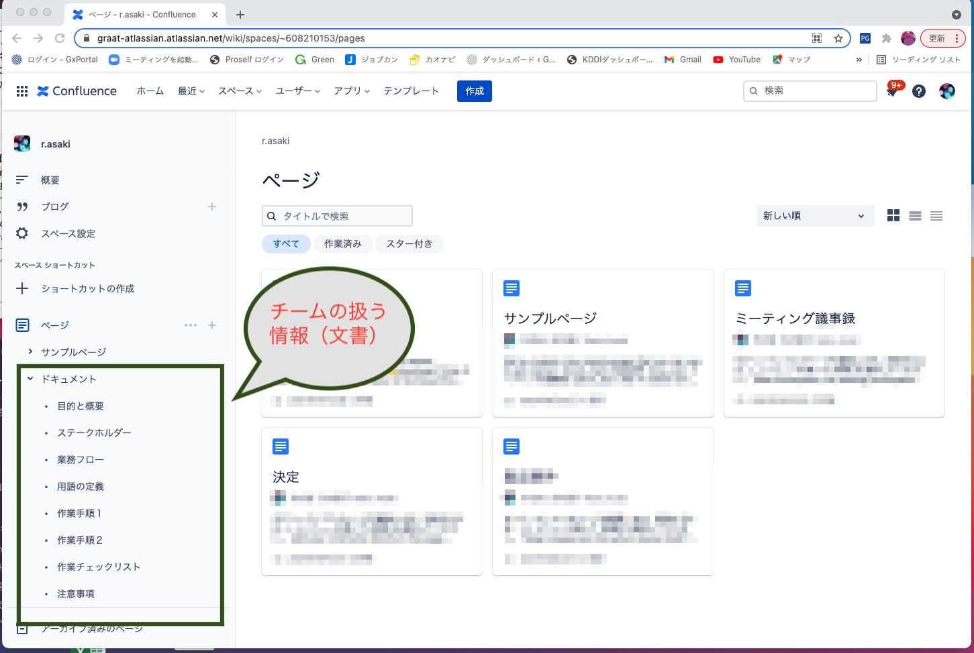Open the ミーティング議事録 card title
The width and height of the screenshot is (974, 653).
pos(795,318)
